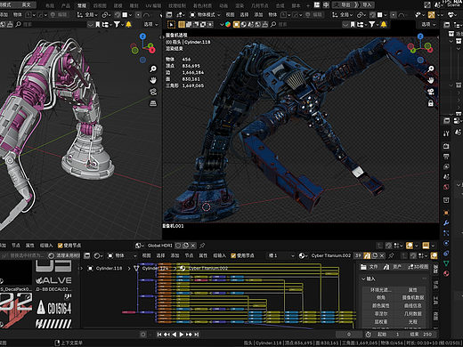
Task: Select the box select tool icon
Action: click(x=172, y=24)
